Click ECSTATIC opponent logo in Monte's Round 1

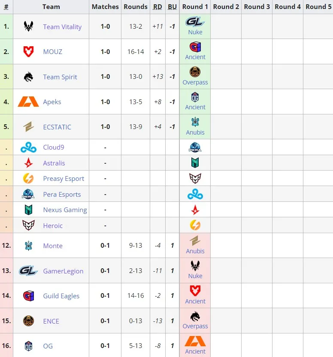[195, 241]
